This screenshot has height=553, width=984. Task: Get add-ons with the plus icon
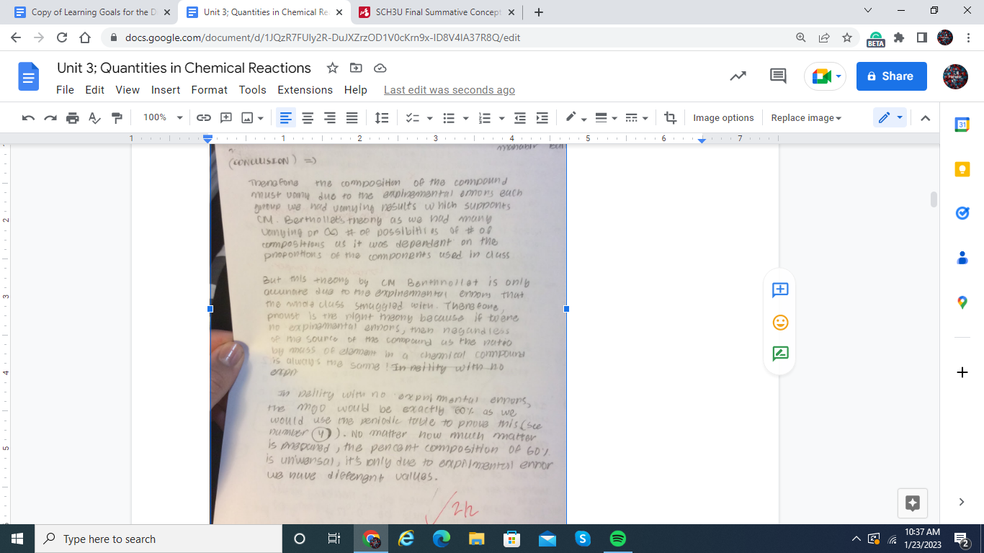pyautogui.click(x=962, y=372)
